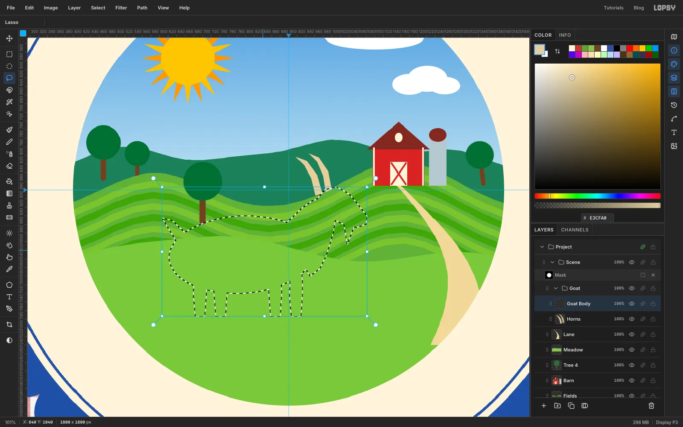Open the Filter menu
The height and width of the screenshot is (427, 683).
tap(121, 8)
